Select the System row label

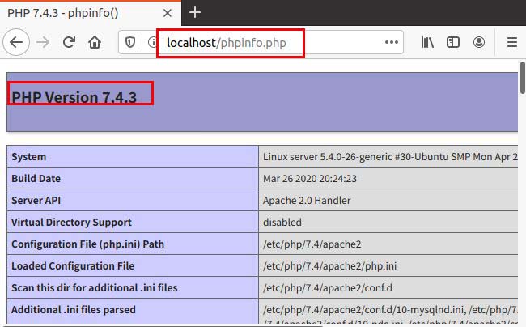click(28, 157)
